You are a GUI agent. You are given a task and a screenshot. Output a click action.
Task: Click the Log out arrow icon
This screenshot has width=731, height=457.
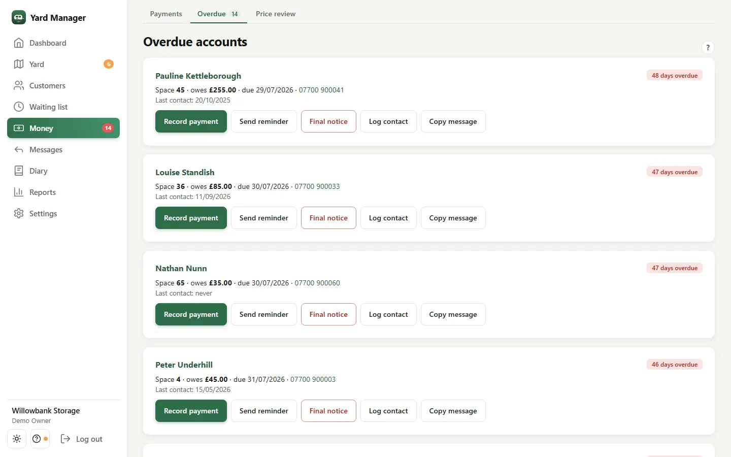tap(65, 439)
